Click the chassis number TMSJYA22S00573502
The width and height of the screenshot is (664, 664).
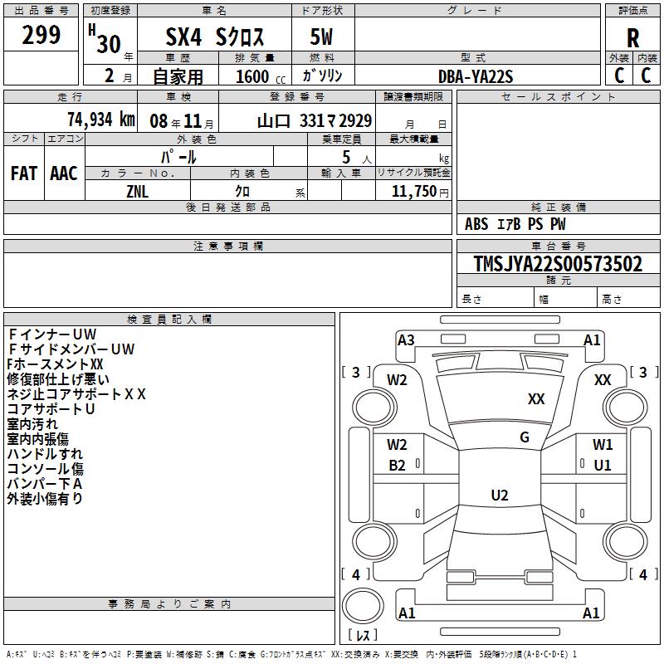pos(558,263)
